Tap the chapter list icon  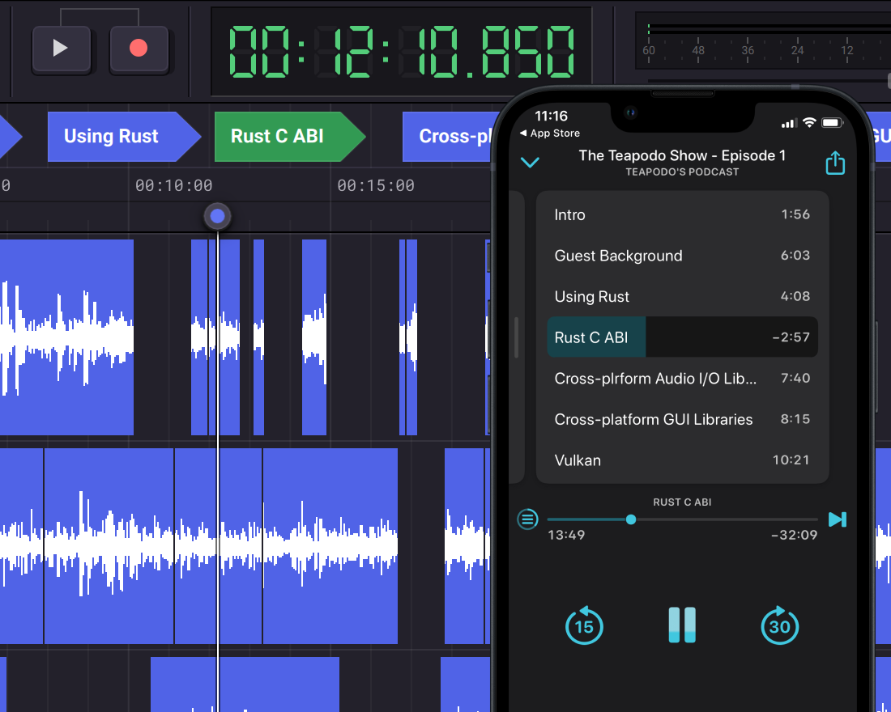coord(527,519)
